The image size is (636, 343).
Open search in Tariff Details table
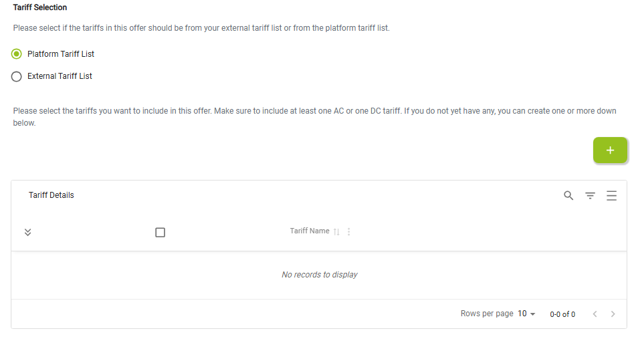568,196
